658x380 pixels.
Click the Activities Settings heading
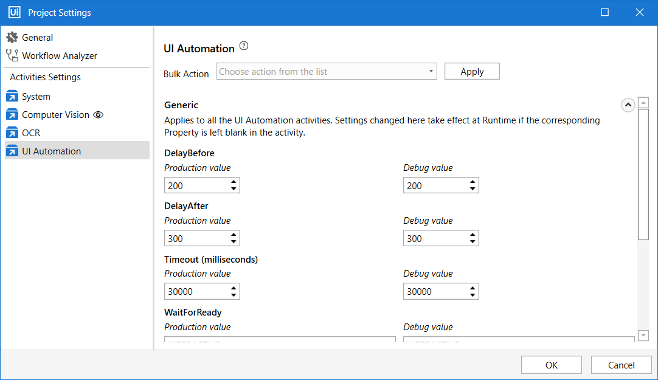pos(46,77)
